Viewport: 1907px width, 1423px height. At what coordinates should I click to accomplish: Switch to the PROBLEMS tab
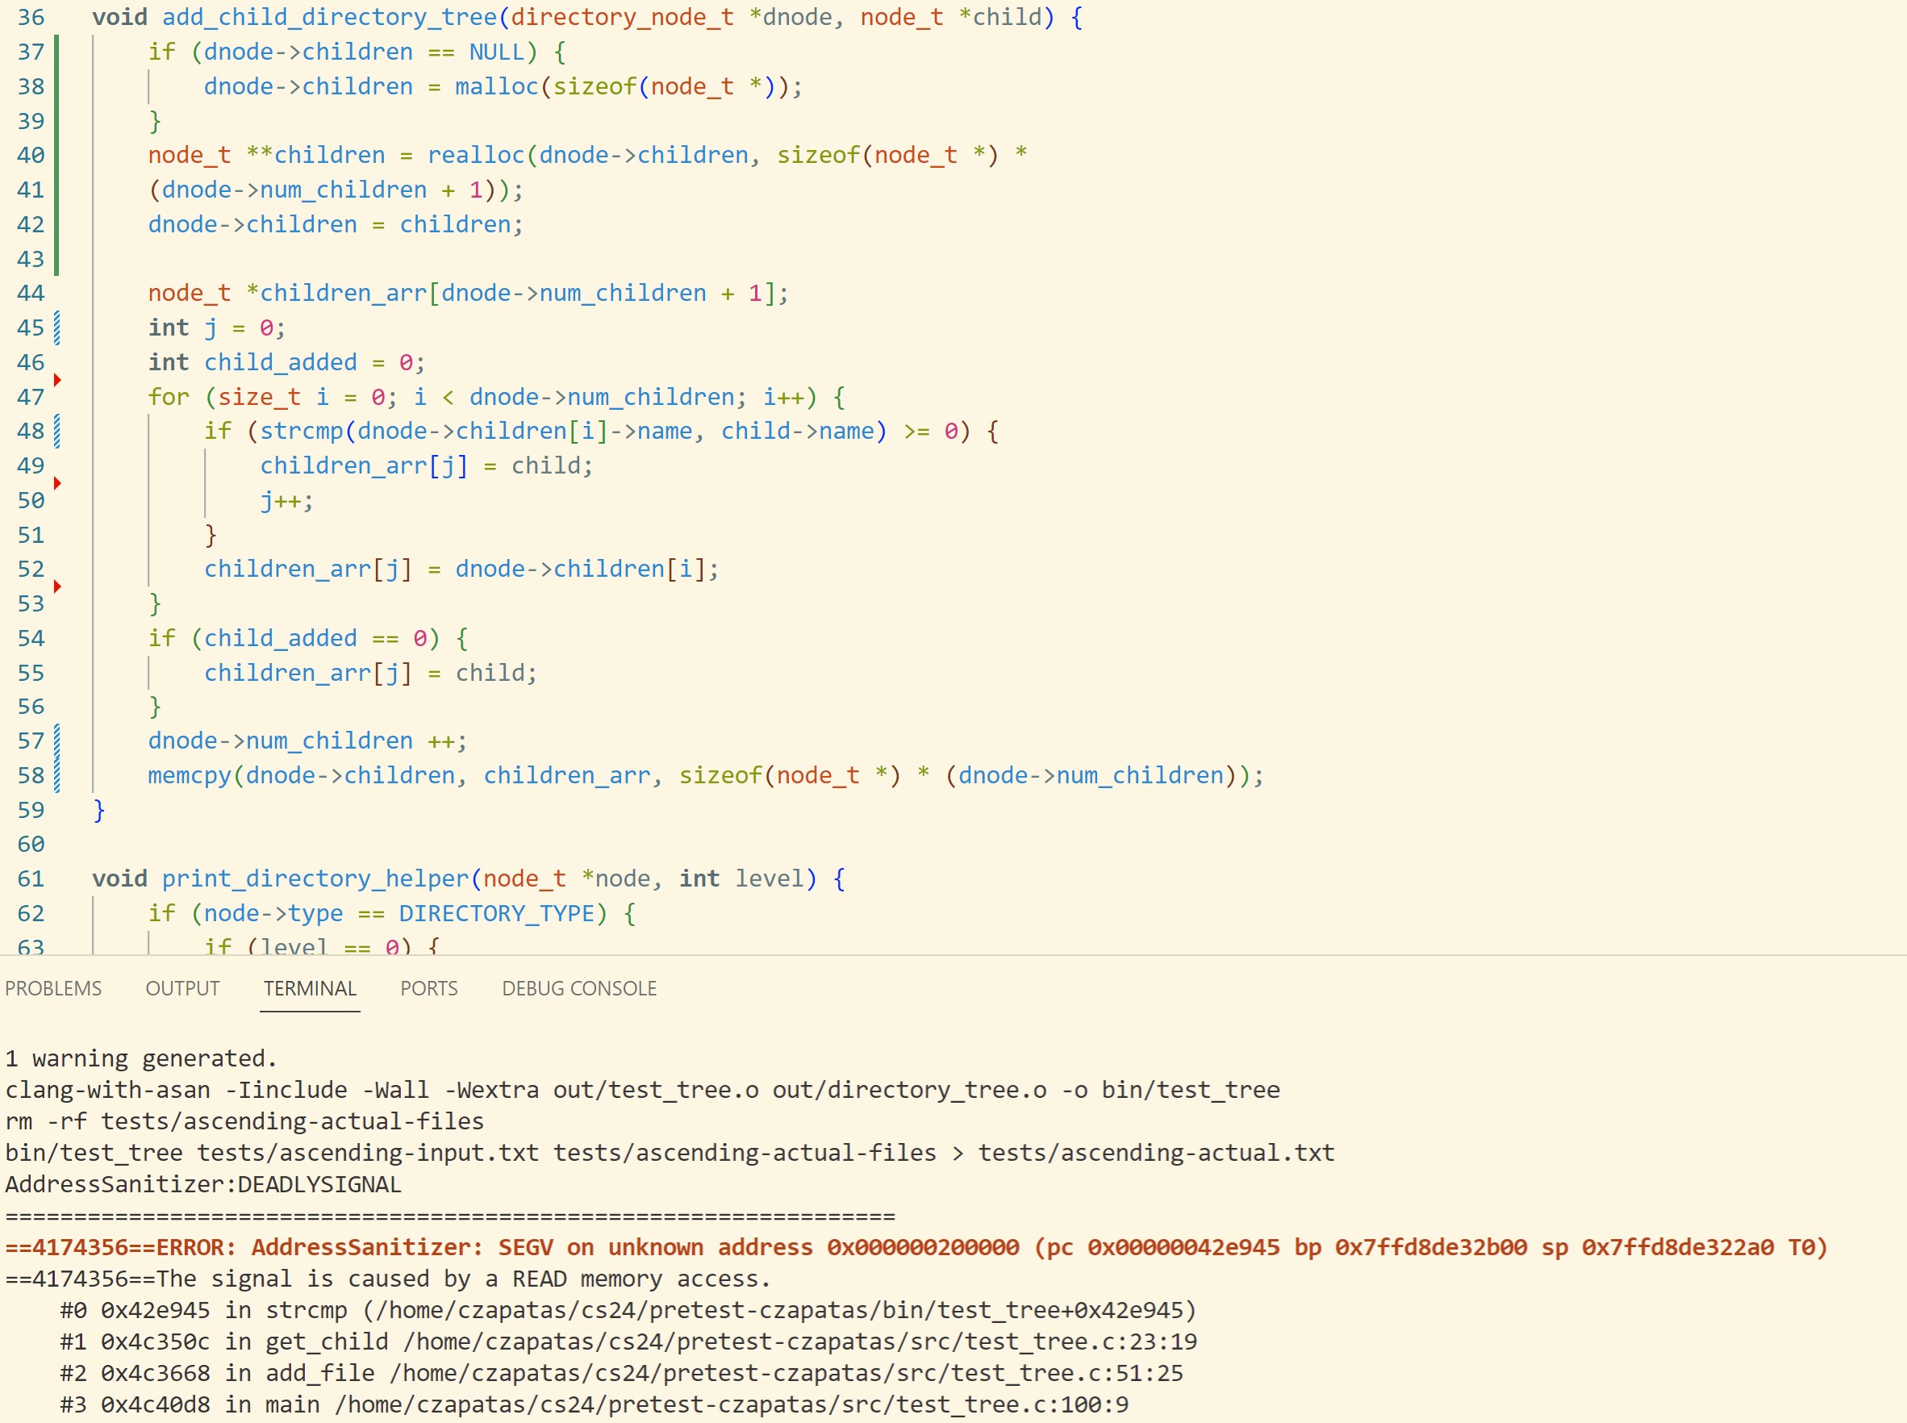53,988
